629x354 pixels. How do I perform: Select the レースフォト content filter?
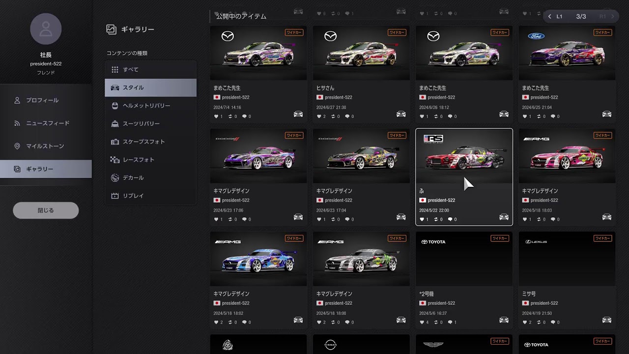point(150,160)
